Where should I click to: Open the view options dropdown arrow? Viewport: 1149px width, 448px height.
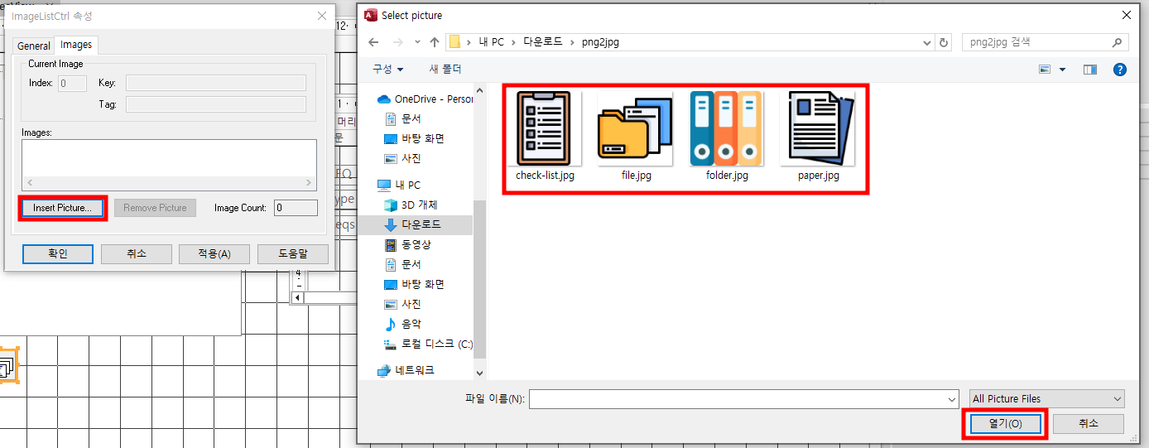(x=1062, y=70)
